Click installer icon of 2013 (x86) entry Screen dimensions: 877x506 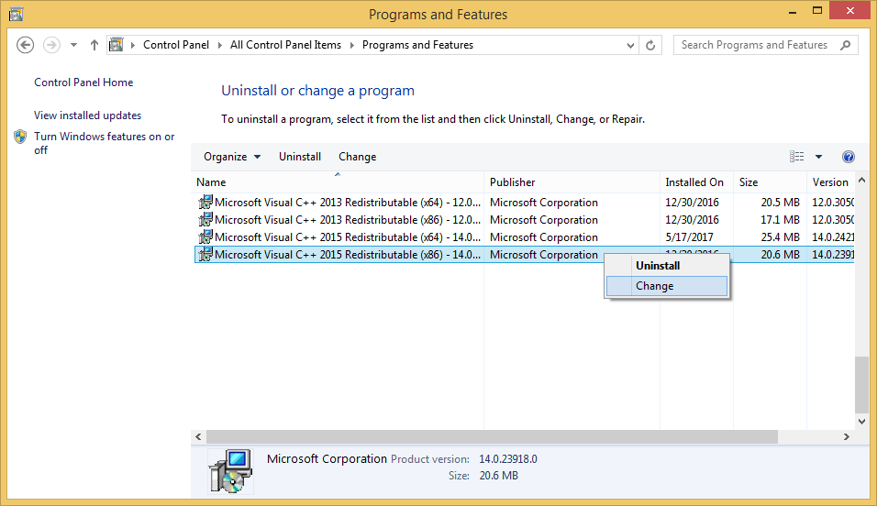[205, 219]
